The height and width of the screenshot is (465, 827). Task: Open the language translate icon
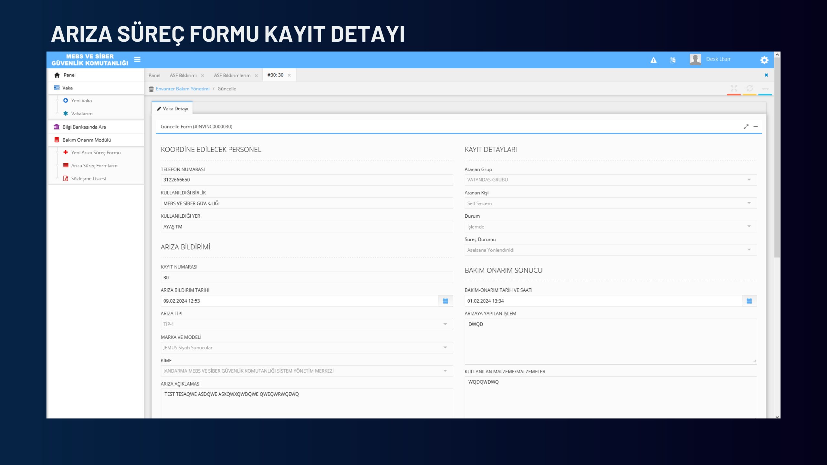coord(673,60)
